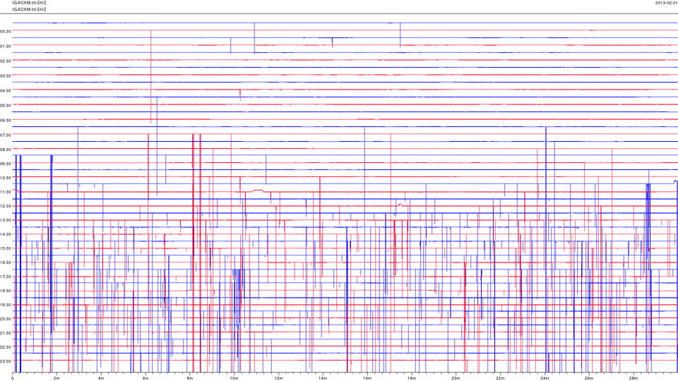Click the 22m axis tick label
The height and width of the screenshot is (381, 678).
click(x=500, y=378)
